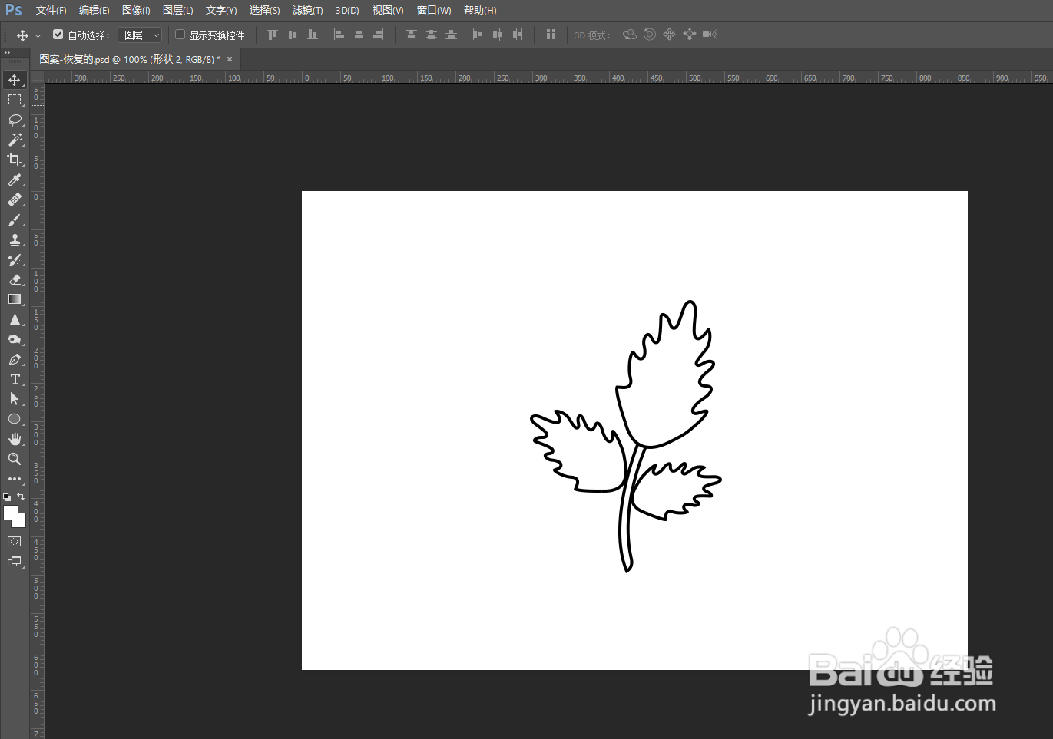Image resolution: width=1053 pixels, height=739 pixels.
Task: Select the Zoom tool
Action: (15, 459)
